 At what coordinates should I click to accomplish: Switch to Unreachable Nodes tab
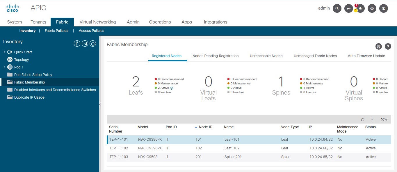tap(266, 56)
